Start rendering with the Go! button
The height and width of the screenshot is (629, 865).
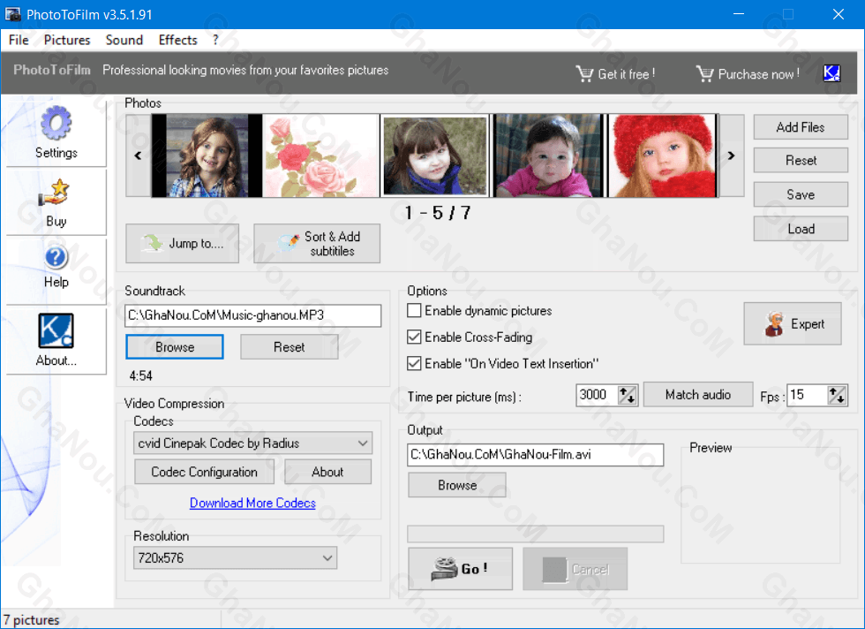point(460,568)
